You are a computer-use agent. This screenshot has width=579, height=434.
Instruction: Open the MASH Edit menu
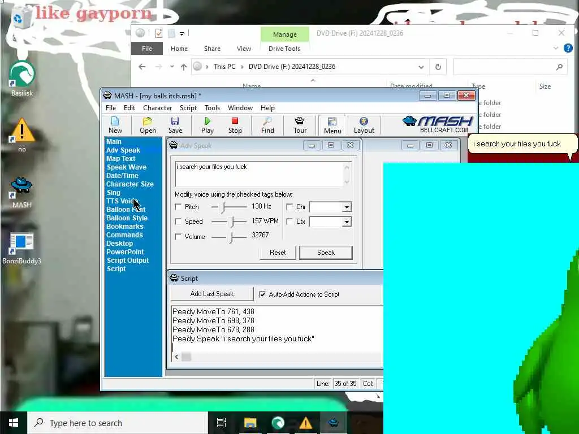(129, 108)
